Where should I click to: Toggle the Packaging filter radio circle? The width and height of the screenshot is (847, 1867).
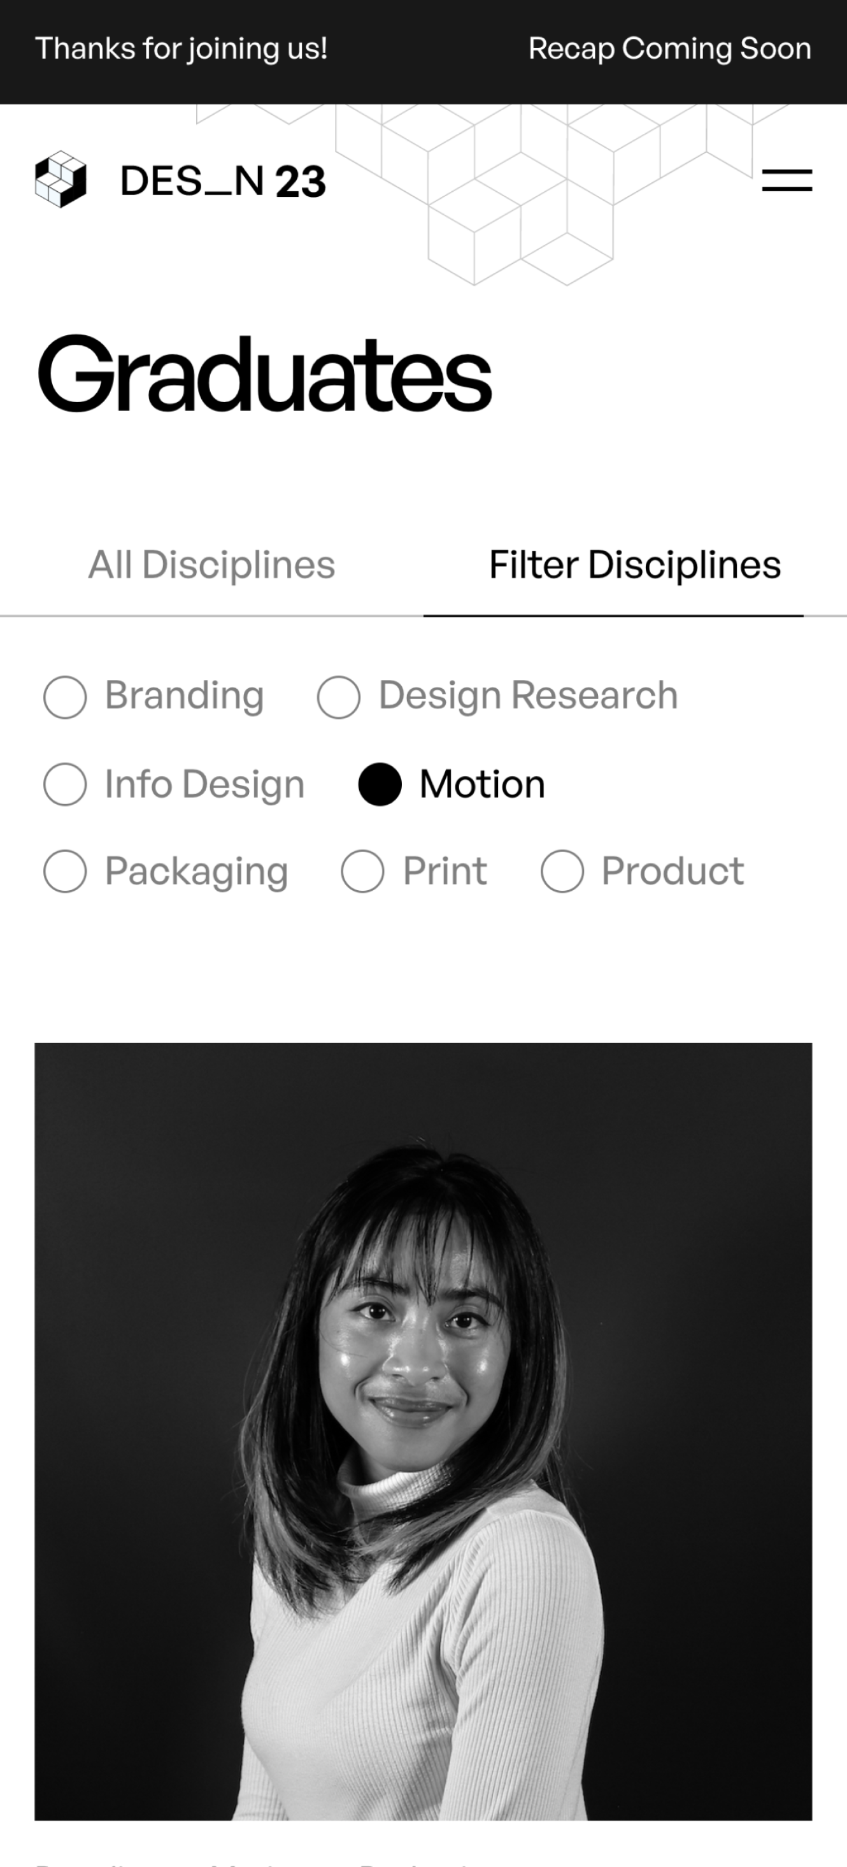tap(65, 871)
